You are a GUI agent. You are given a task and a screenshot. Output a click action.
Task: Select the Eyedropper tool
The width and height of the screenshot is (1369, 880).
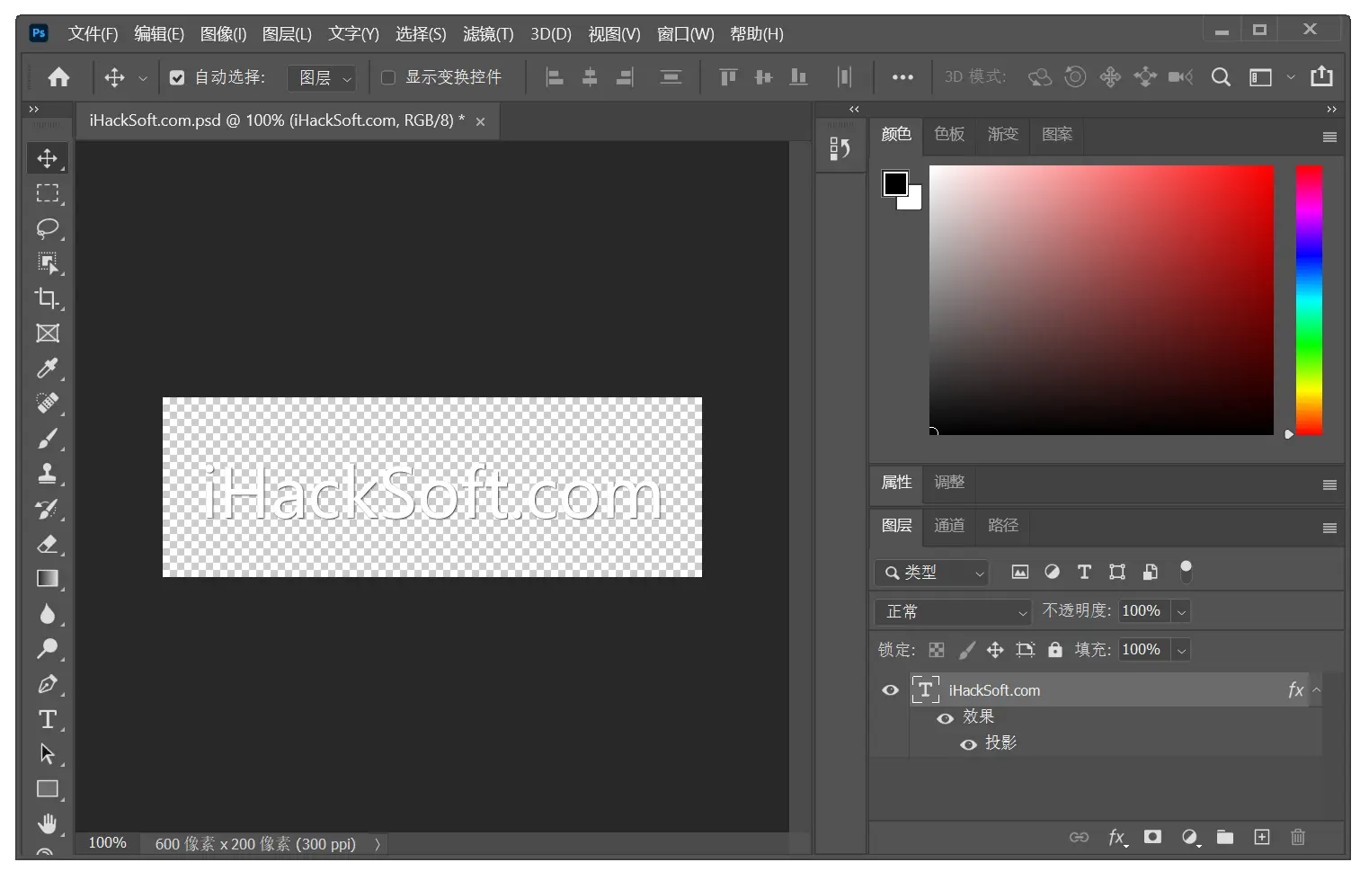tap(48, 369)
